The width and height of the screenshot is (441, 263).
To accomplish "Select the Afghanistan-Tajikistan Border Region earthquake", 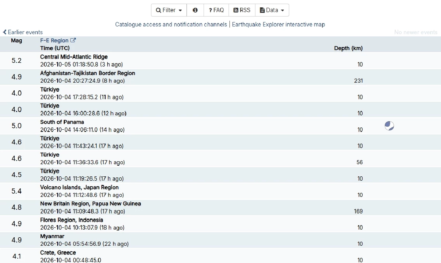I will click(220, 77).
